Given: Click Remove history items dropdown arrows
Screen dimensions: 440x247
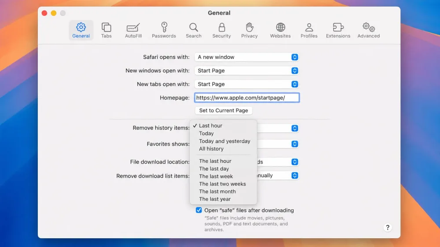Looking at the screenshot, I should pos(295,128).
